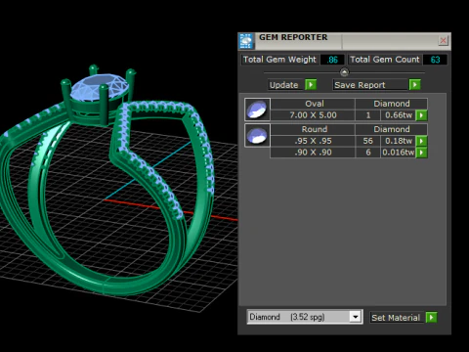Screen dimensions: 469x352
Task: Click the 0.66tw weight value
Action: pos(399,115)
